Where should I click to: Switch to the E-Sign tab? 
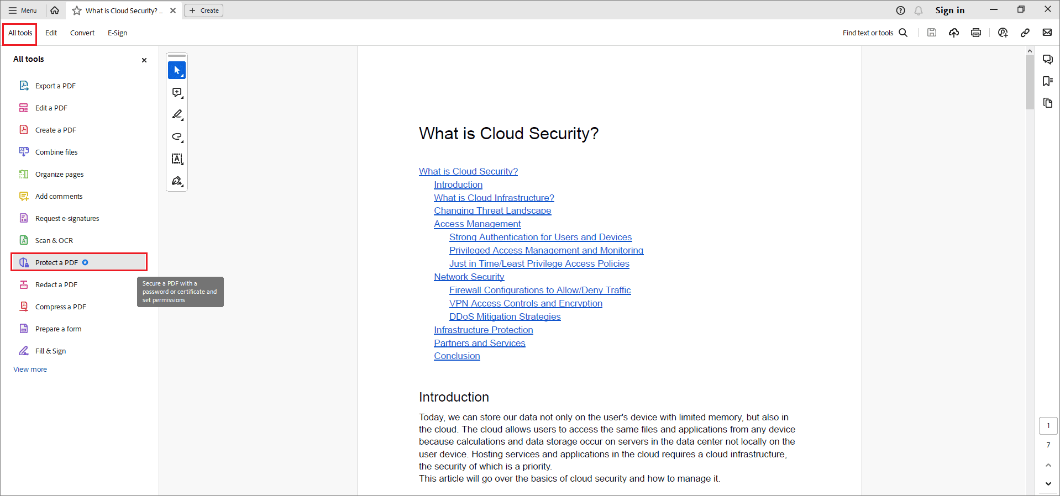tap(117, 33)
